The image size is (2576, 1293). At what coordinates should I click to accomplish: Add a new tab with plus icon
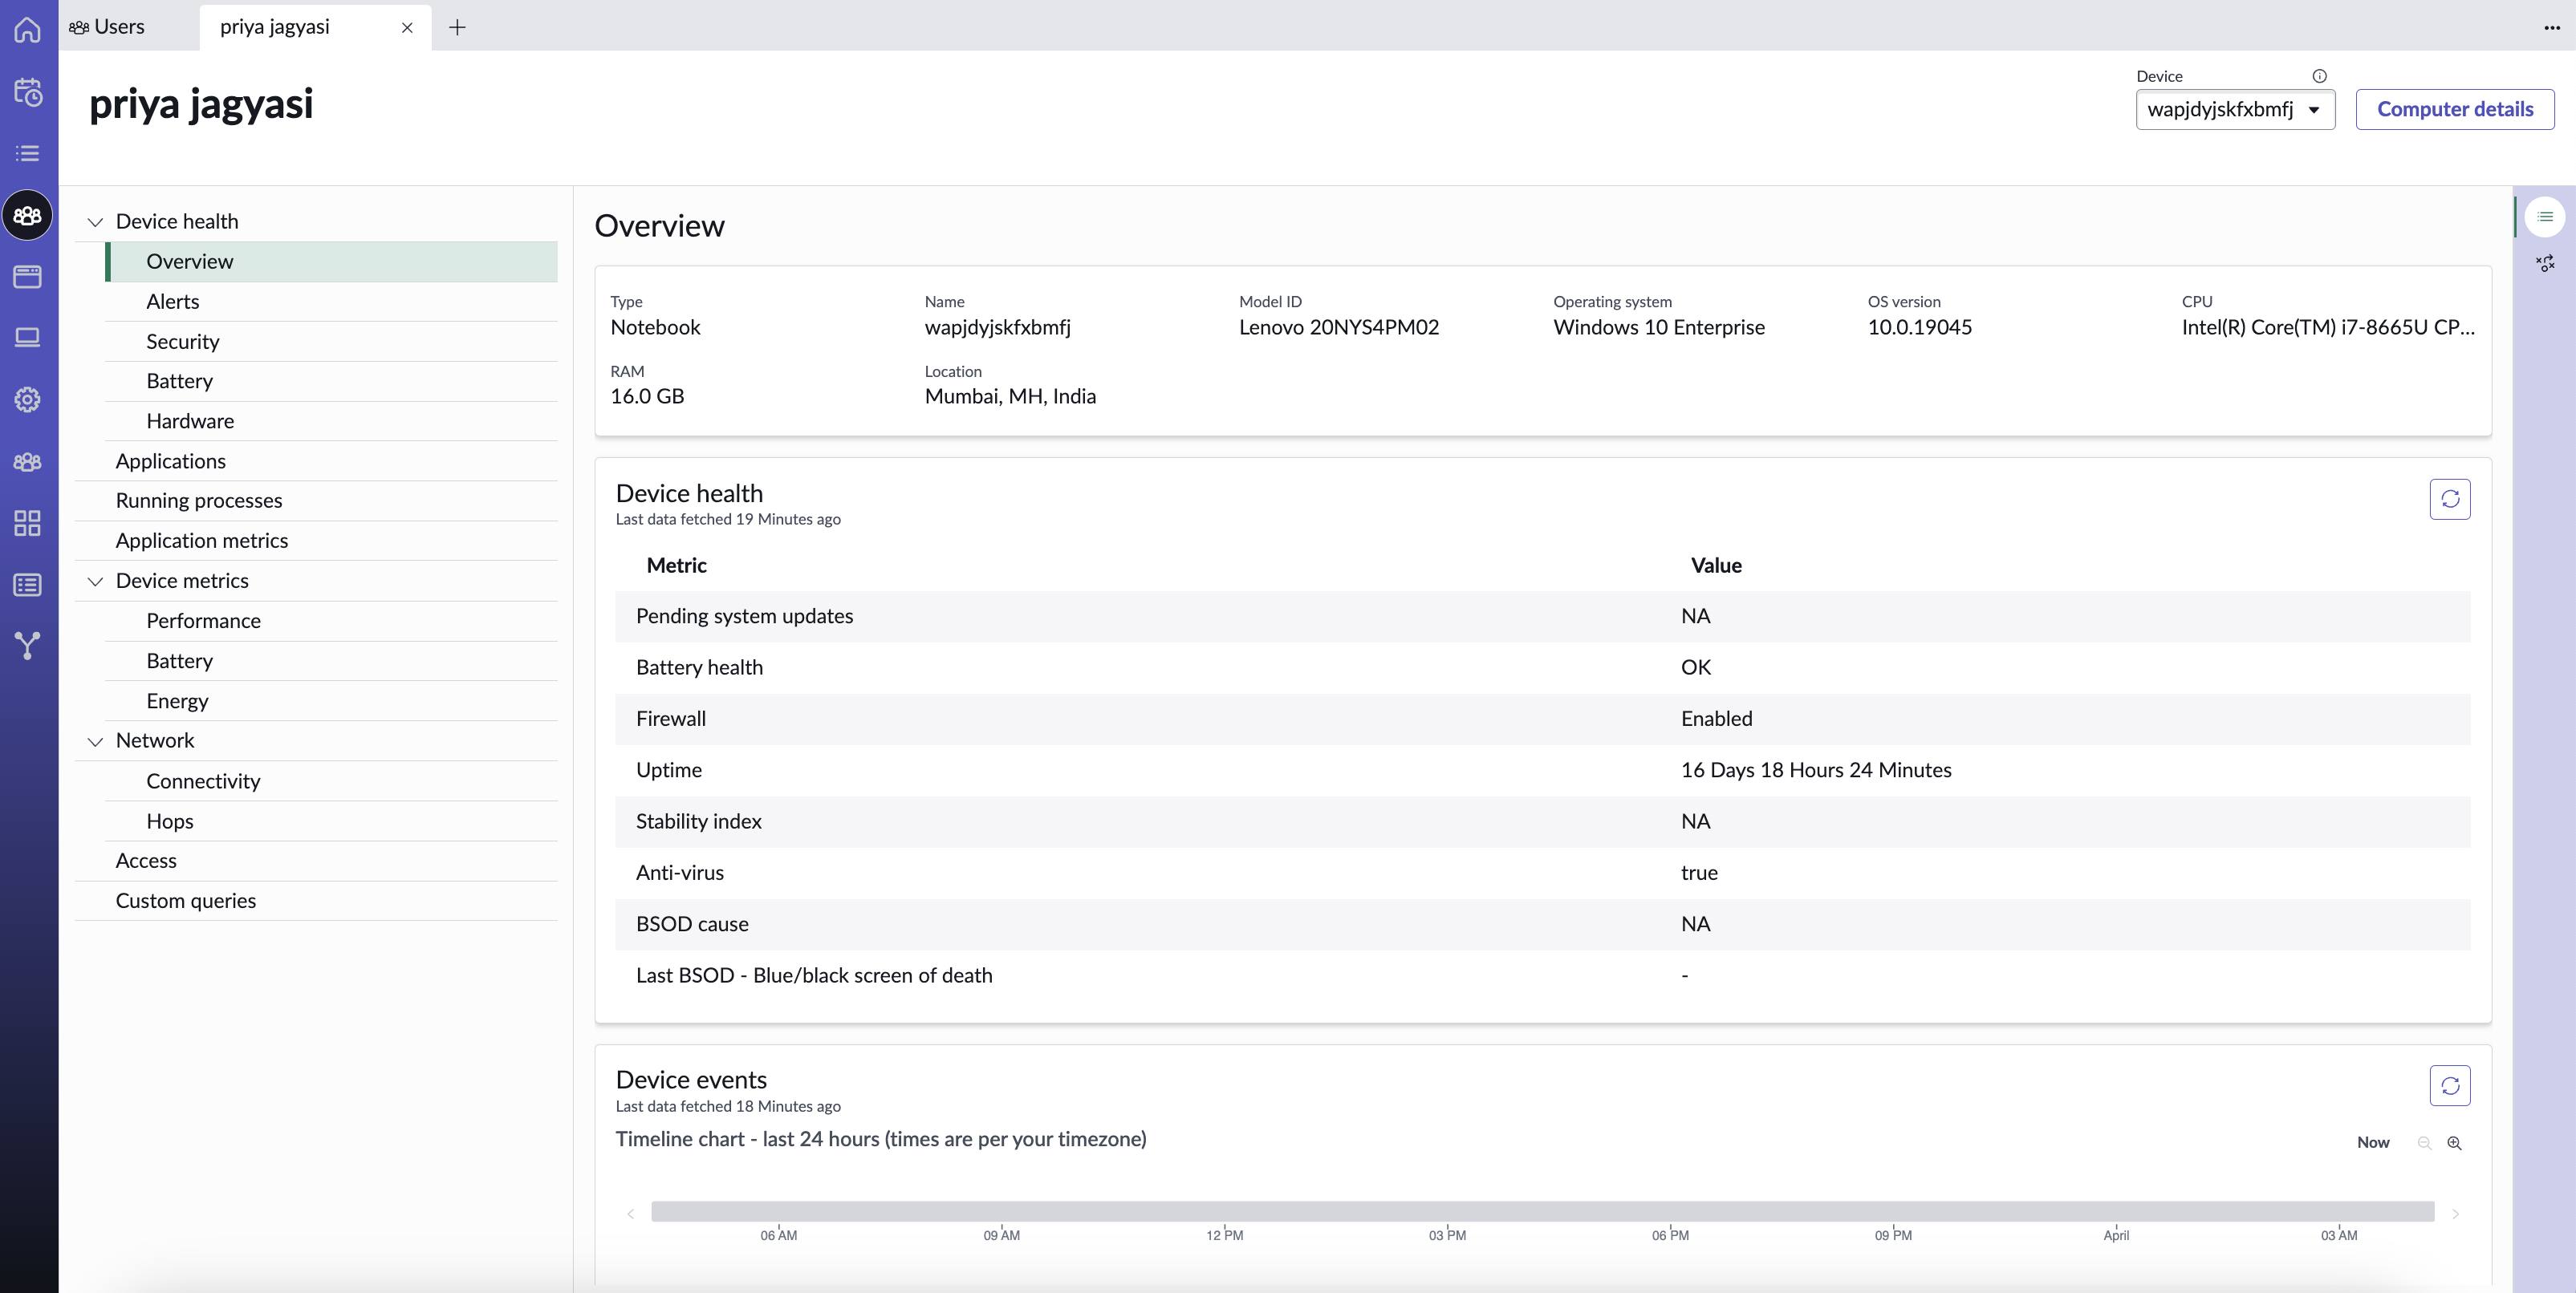point(457,27)
